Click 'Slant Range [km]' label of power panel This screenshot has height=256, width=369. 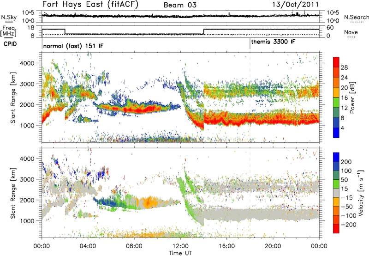tap(13, 98)
